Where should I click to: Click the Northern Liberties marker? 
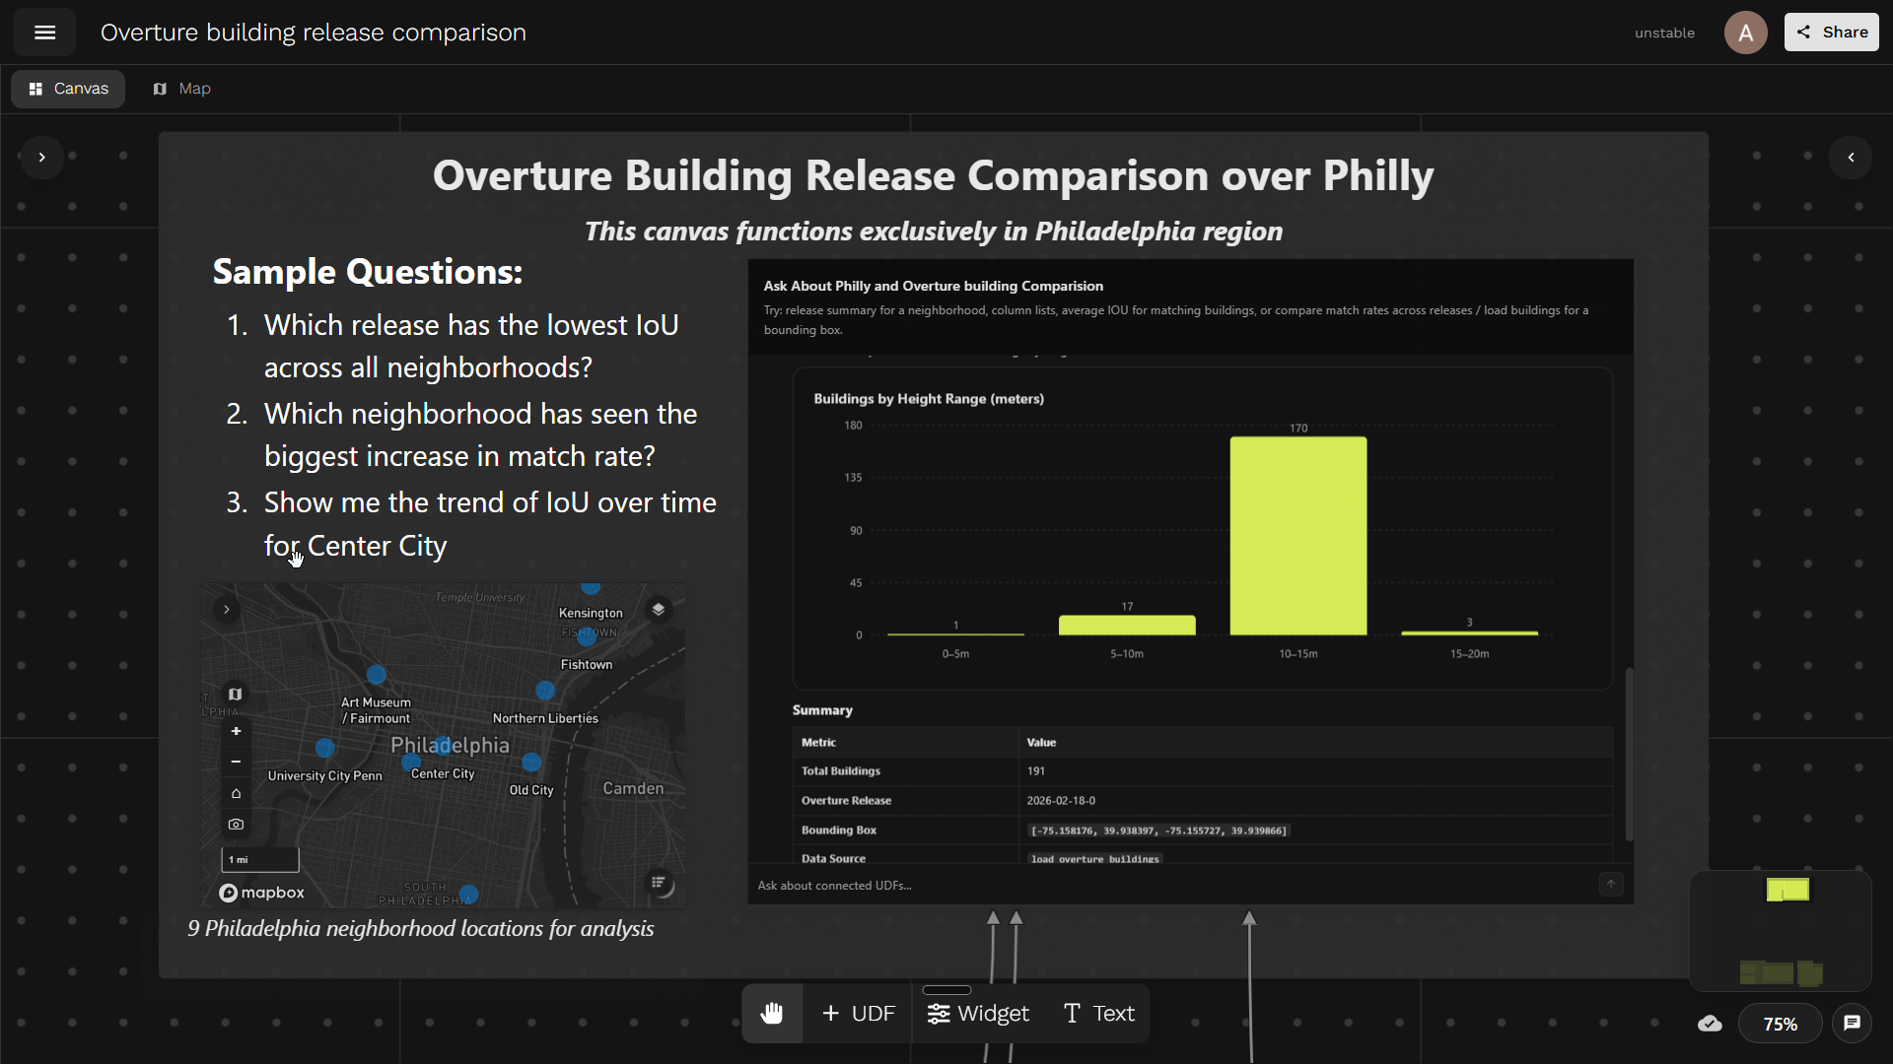(x=545, y=691)
